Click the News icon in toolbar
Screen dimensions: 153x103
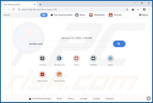click(x=77, y=15)
